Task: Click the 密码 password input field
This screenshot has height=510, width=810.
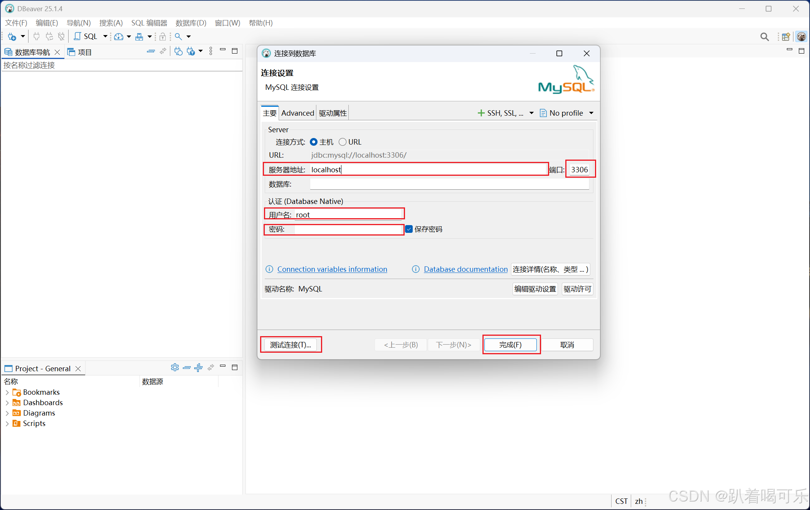Action: click(348, 229)
